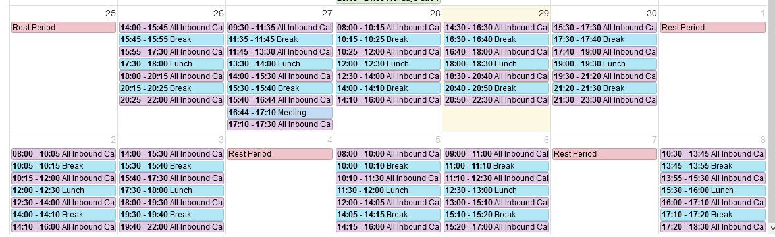
Task: Open the Rest Period on day 7
Action: (604, 154)
